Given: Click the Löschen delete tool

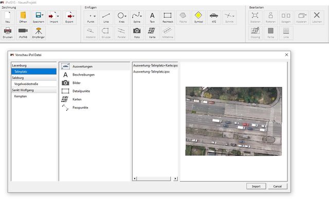Looking at the screenshot, I should tap(317, 17).
